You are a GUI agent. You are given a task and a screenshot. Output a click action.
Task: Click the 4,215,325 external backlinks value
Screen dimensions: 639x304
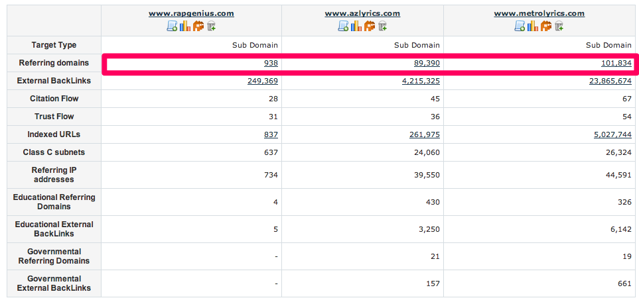(421, 81)
